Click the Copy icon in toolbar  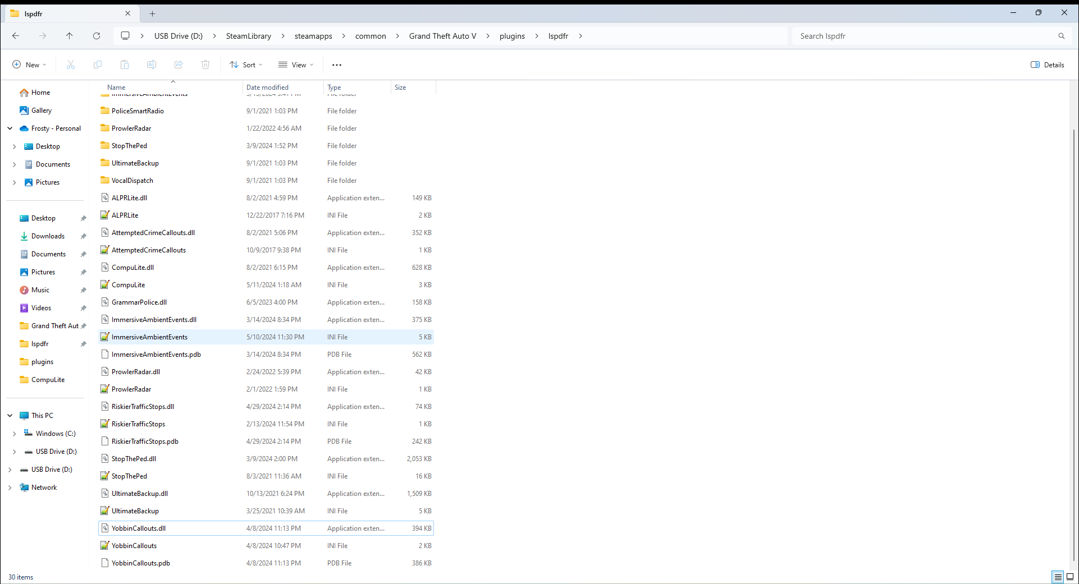(x=98, y=65)
